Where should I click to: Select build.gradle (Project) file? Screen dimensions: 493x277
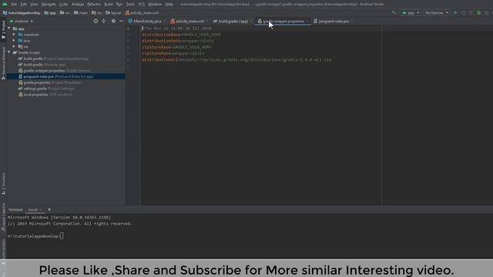click(53, 58)
